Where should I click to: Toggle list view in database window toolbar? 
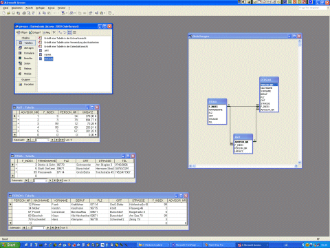tap(69, 32)
